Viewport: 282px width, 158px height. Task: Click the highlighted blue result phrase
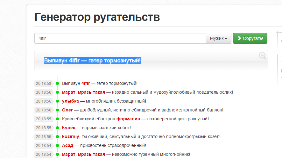click(92, 60)
